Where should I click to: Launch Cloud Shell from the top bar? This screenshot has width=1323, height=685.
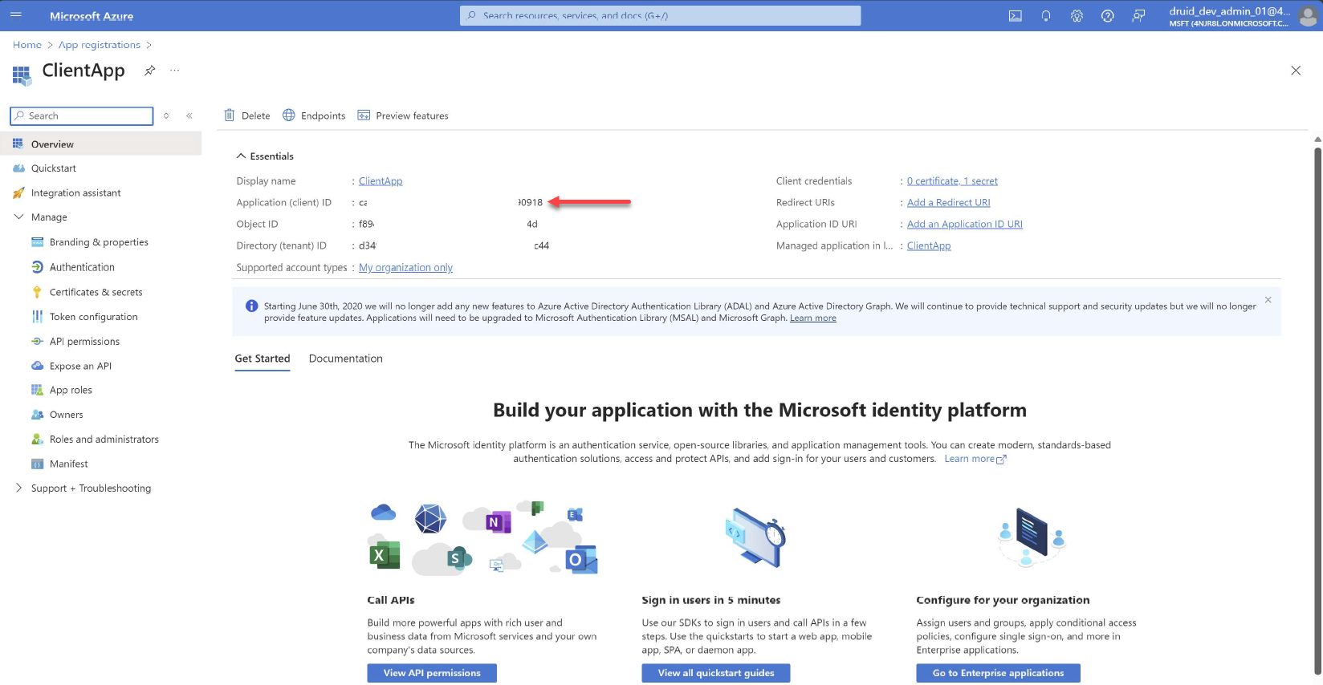(x=1016, y=16)
